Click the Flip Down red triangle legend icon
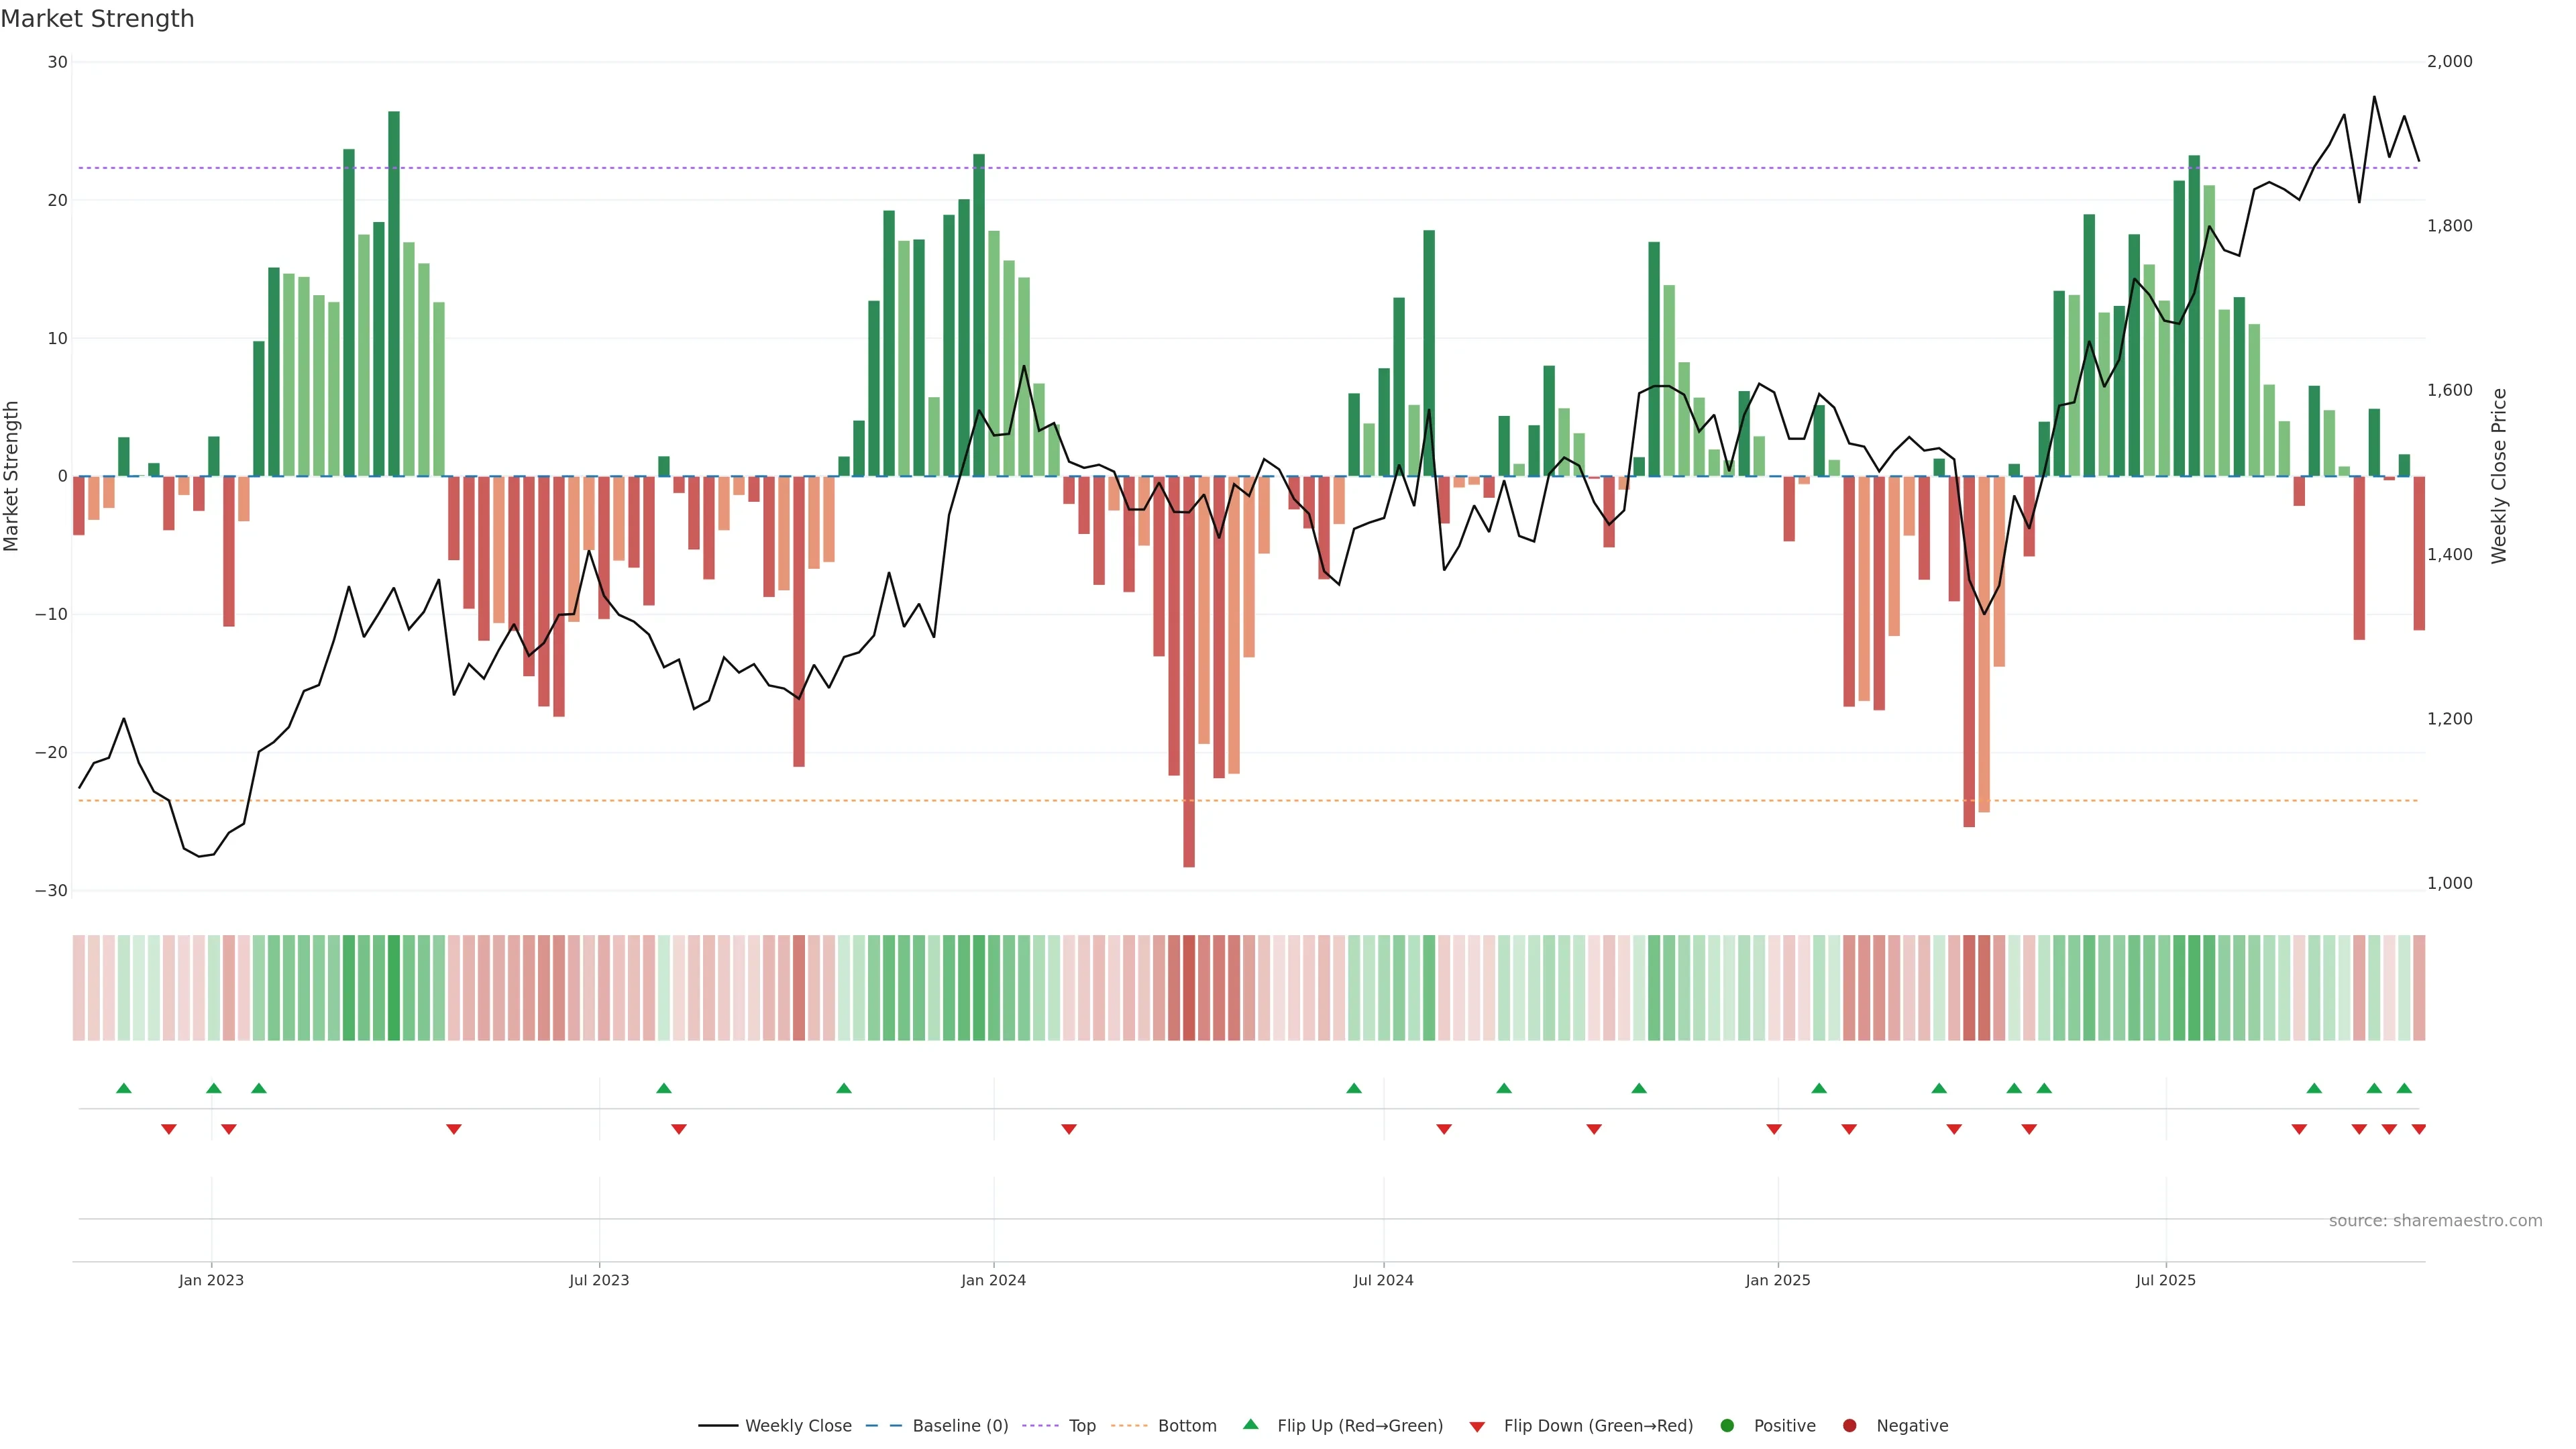 [x=1477, y=1427]
